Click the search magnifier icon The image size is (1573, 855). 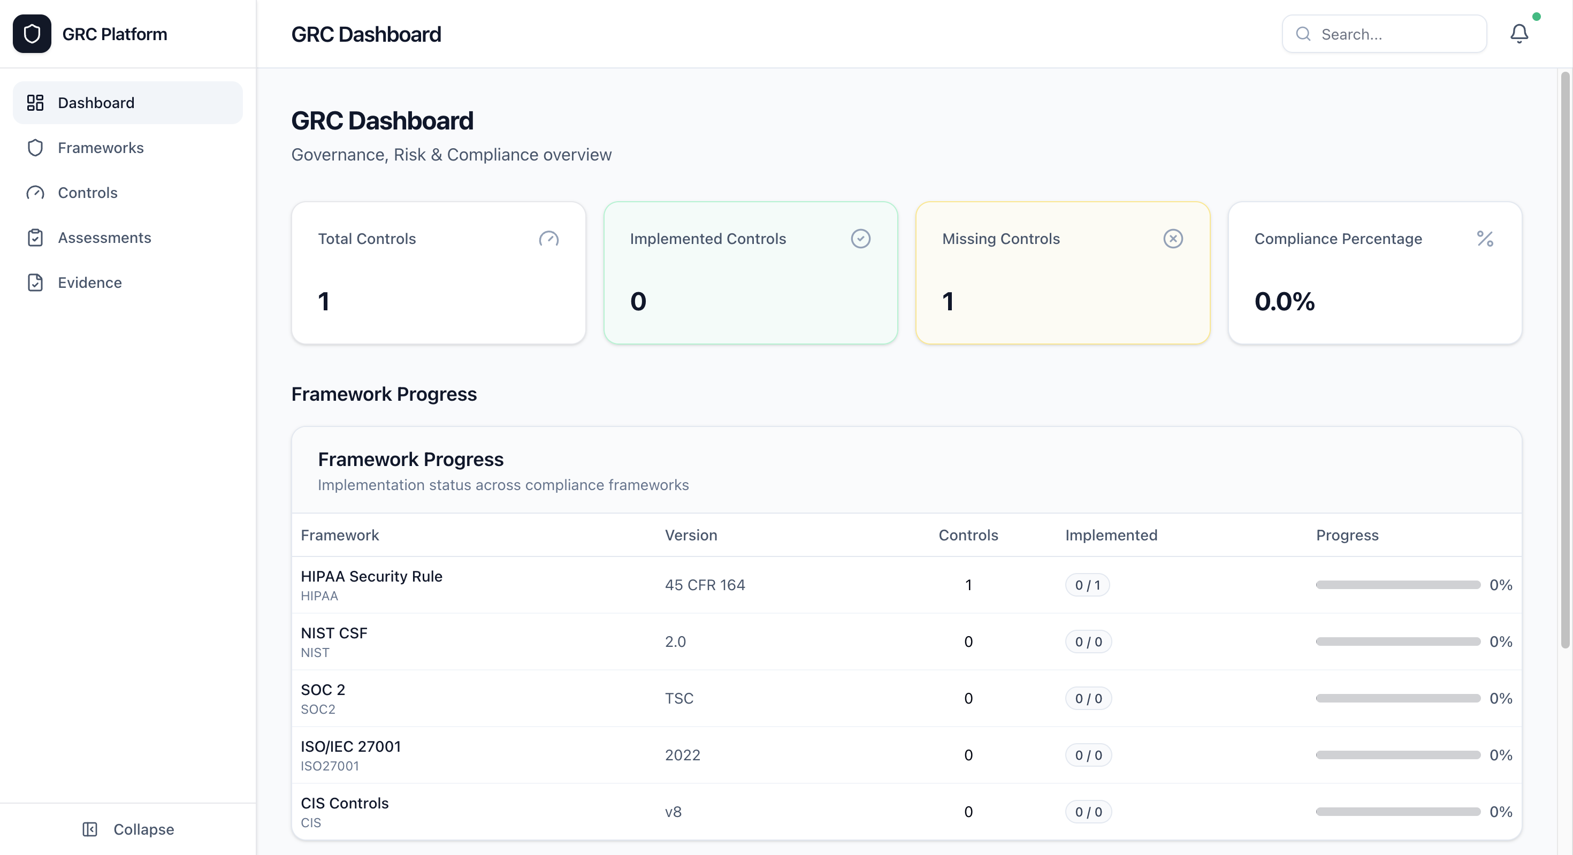(1303, 34)
